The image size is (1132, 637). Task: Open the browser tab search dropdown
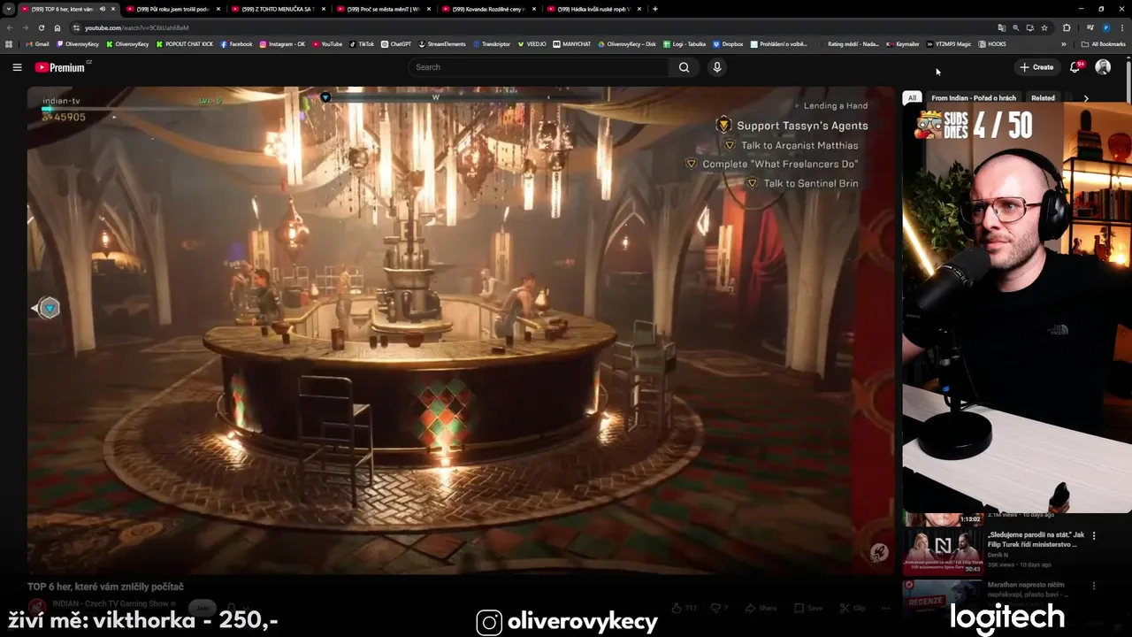point(9,9)
